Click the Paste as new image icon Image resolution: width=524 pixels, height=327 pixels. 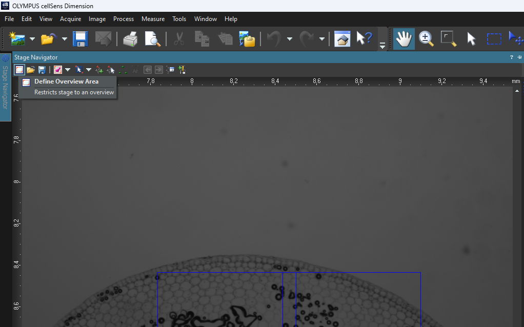click(x=247, y=39)
